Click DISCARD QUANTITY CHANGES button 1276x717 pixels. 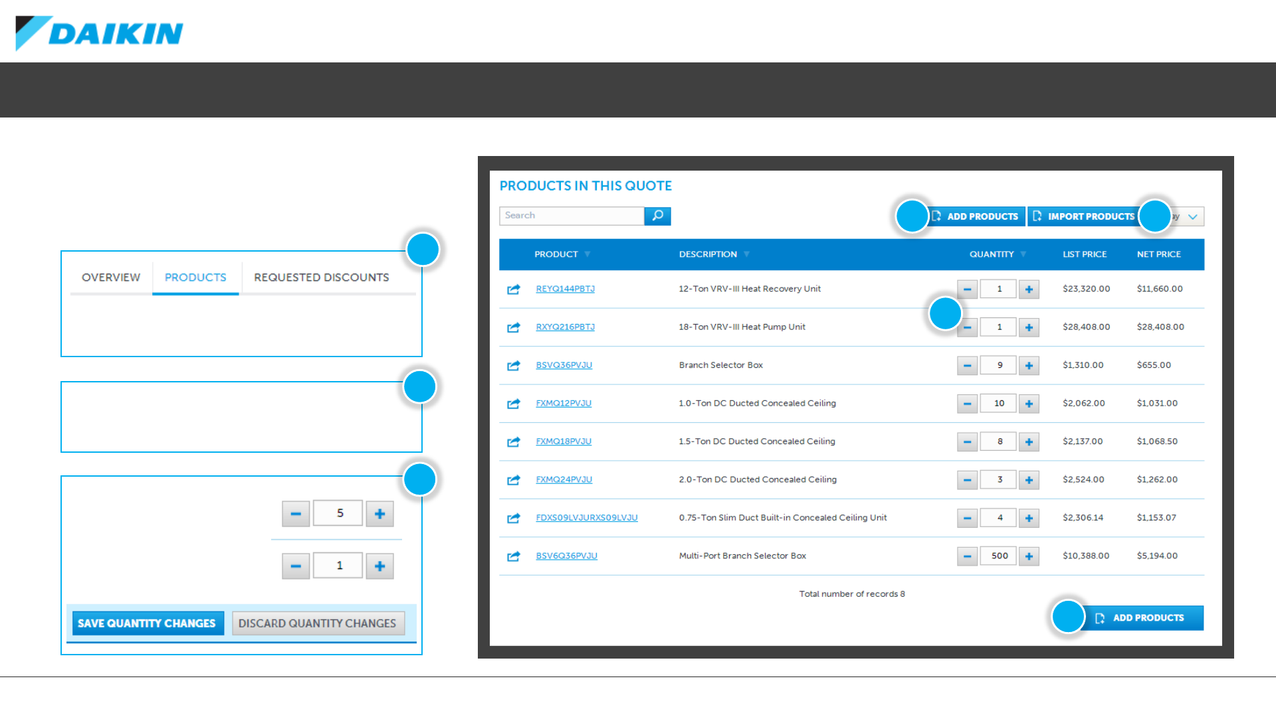(317, 623)
